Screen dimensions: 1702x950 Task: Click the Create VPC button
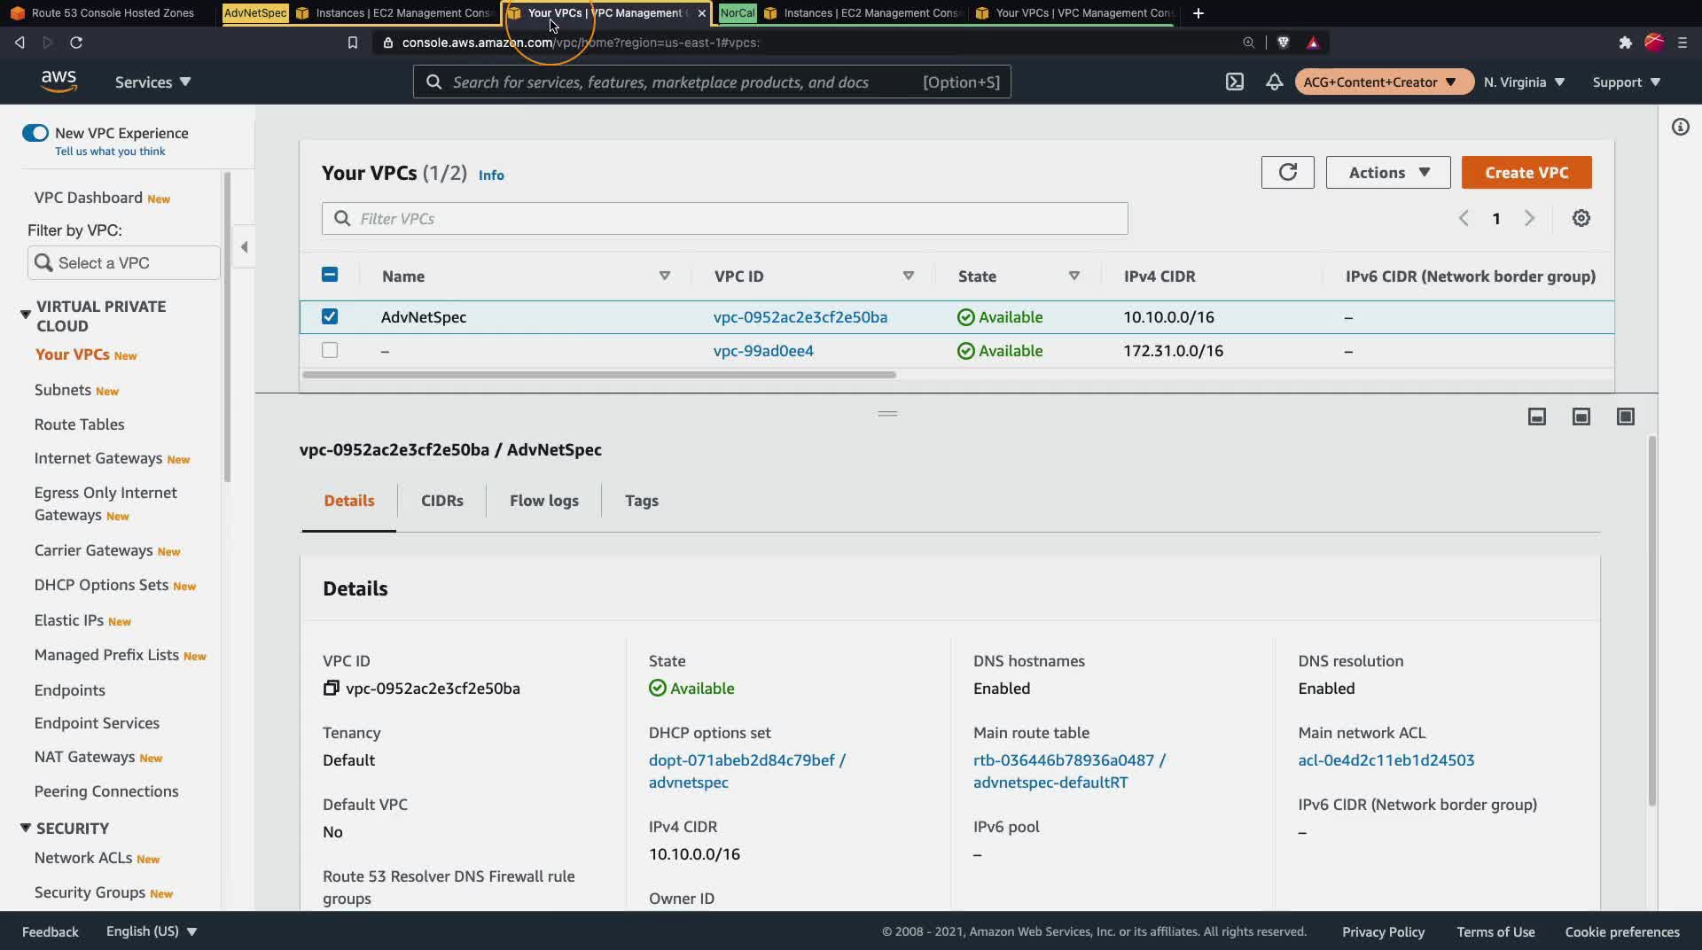[x=1526, y=172]
